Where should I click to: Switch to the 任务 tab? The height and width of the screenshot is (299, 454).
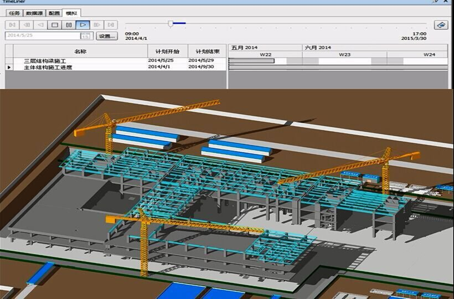tap(14, 13)
